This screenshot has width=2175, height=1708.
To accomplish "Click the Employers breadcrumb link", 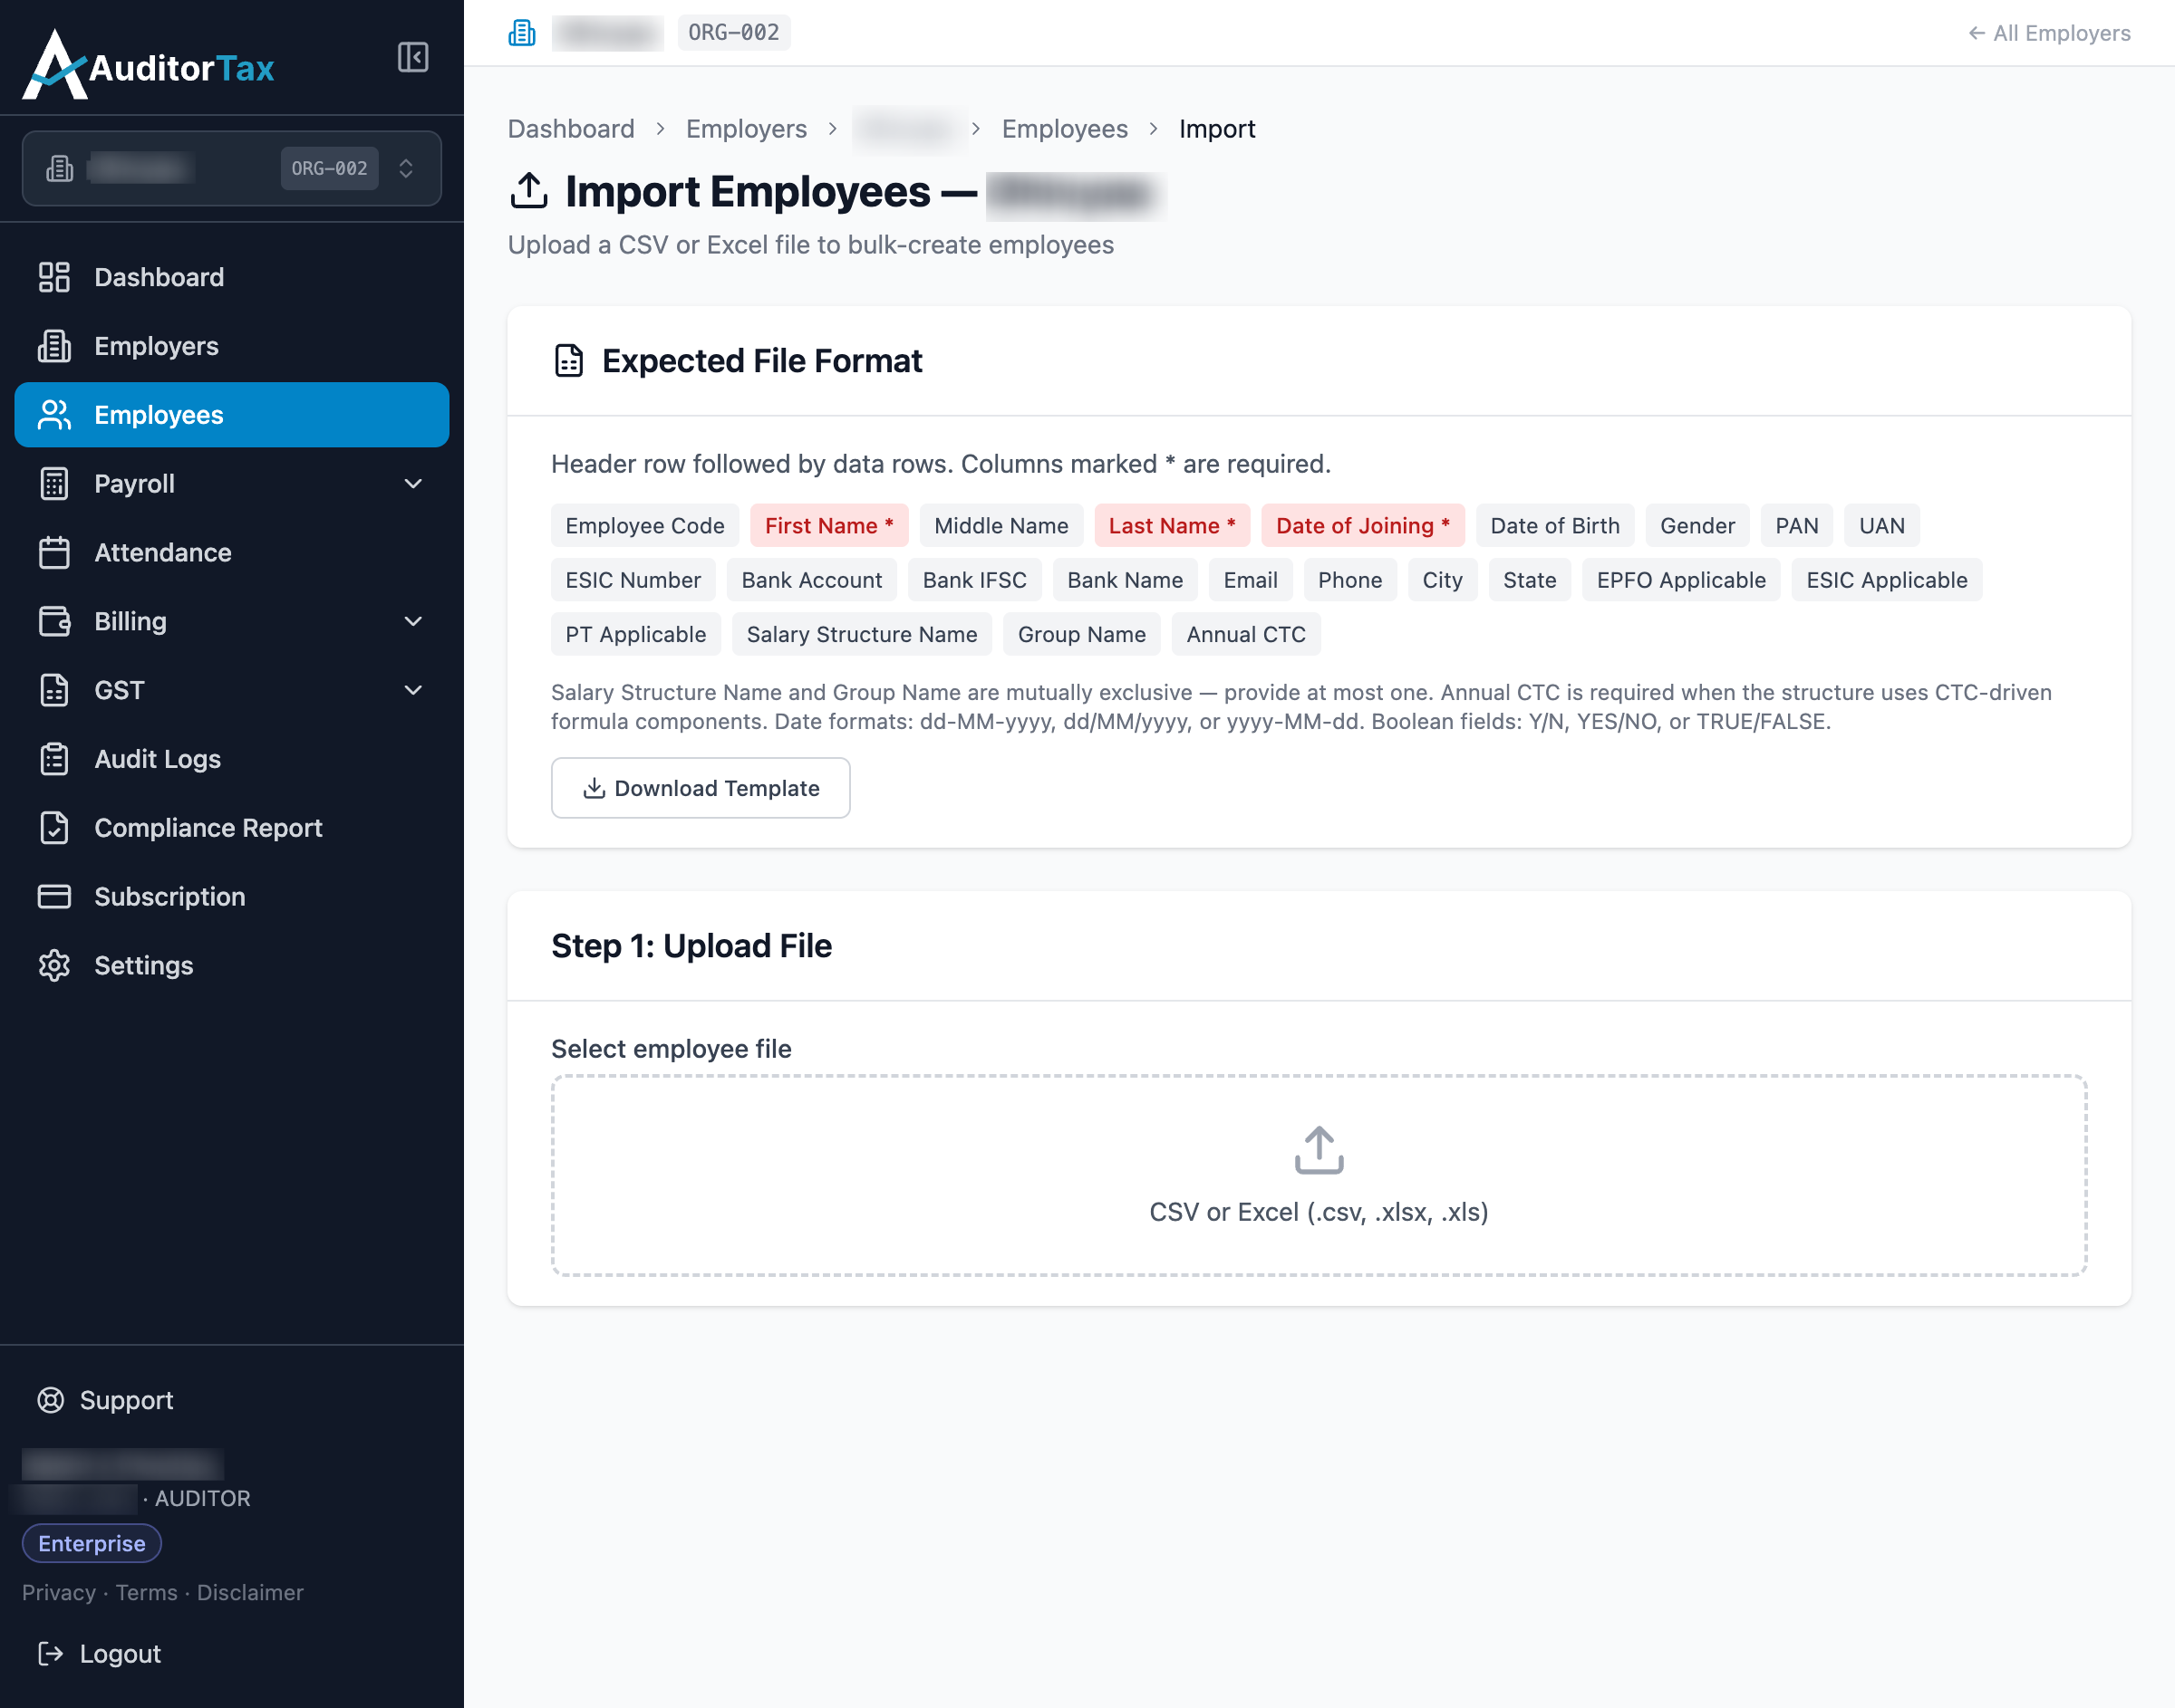I will 747,129.
